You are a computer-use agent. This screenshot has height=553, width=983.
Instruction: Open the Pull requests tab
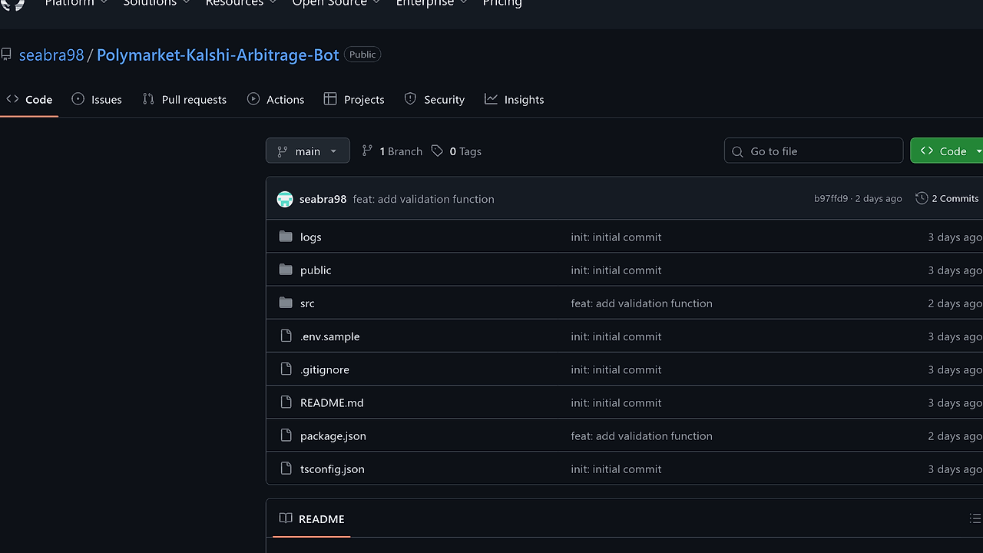[x=184, y=99]
